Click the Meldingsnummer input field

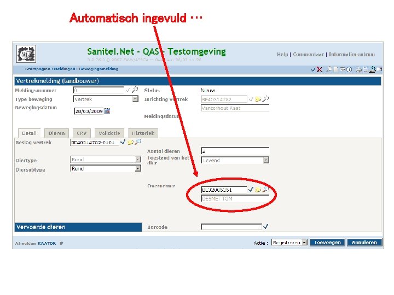(99, 90)
